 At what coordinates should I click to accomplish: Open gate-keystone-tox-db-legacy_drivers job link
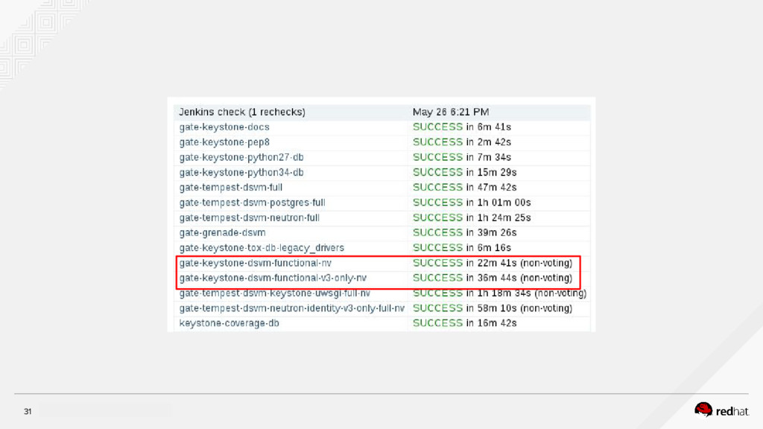(262, 248)
